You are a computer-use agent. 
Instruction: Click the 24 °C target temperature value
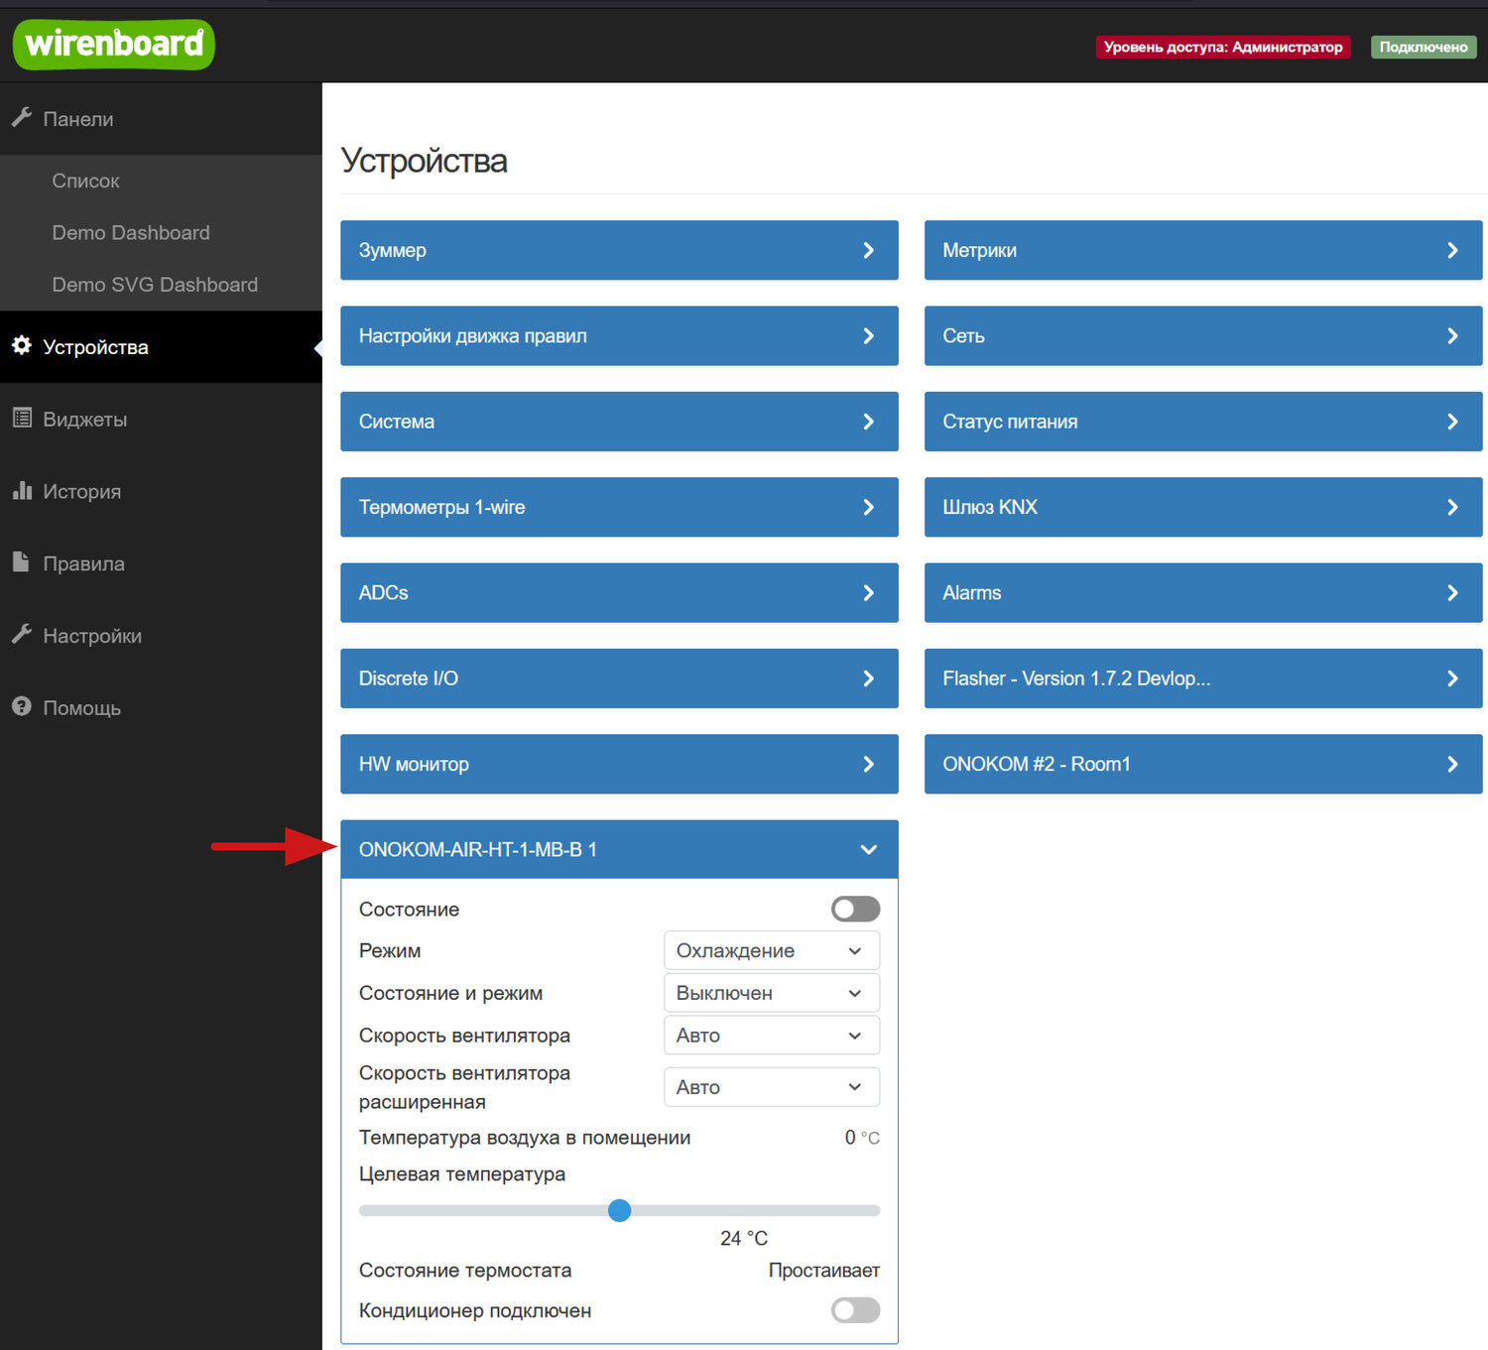(744, 1238)
